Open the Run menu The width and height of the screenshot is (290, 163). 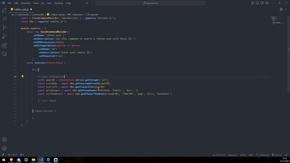click(49, 3)
